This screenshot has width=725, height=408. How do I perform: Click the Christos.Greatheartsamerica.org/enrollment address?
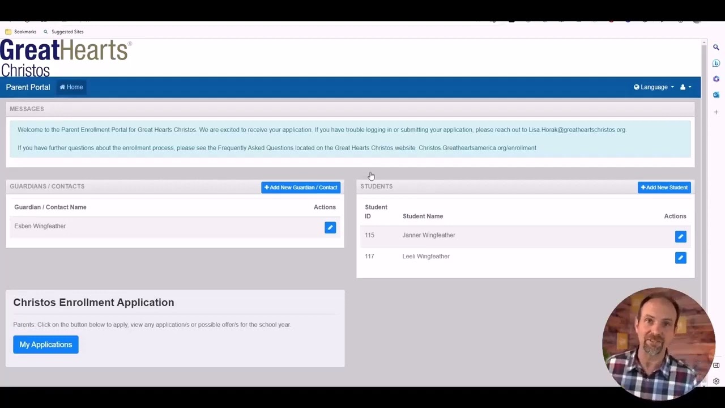477,148
